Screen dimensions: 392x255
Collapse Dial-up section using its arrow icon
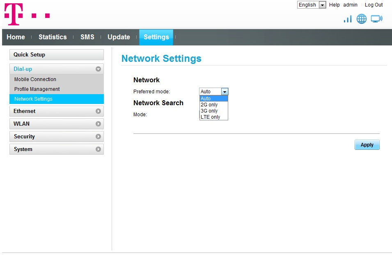point(98,69)
